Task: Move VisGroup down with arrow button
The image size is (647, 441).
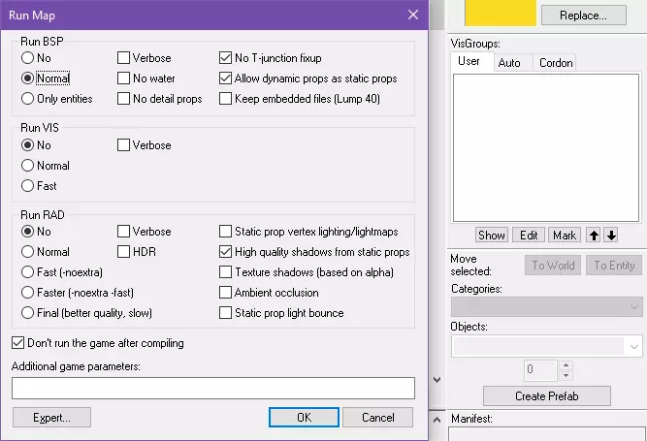Action: 610,236
